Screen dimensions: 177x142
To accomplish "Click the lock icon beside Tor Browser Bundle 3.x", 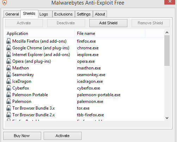I will click(x=8, y=108).
